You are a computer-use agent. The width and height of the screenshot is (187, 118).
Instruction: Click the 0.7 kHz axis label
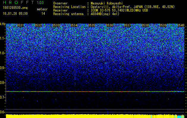coord(3,97)
